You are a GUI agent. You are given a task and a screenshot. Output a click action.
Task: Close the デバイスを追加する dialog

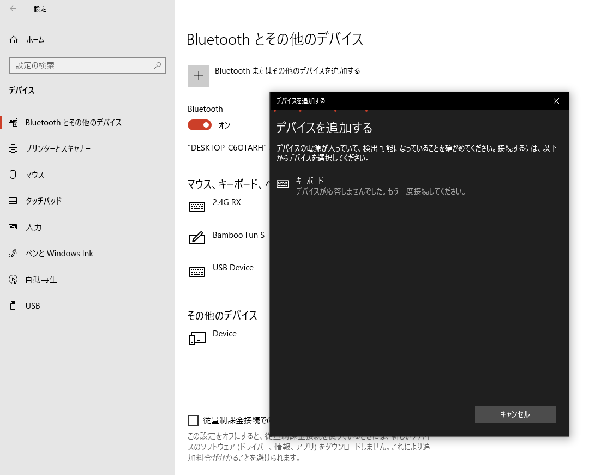point(556,101)
